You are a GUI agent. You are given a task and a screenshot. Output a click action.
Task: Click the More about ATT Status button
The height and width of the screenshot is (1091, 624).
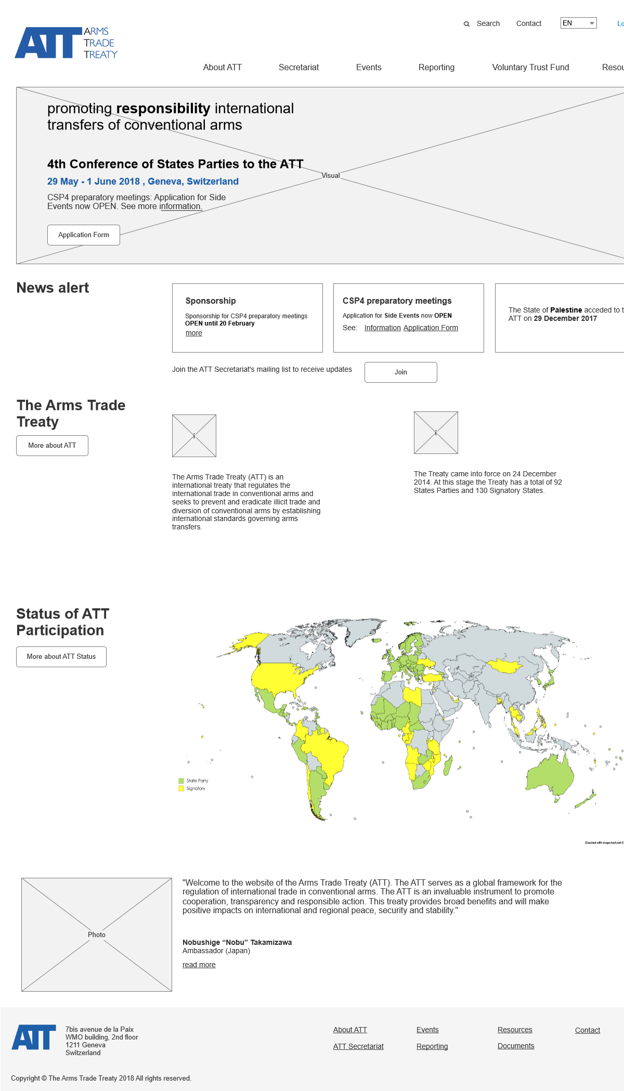[61, 657]
